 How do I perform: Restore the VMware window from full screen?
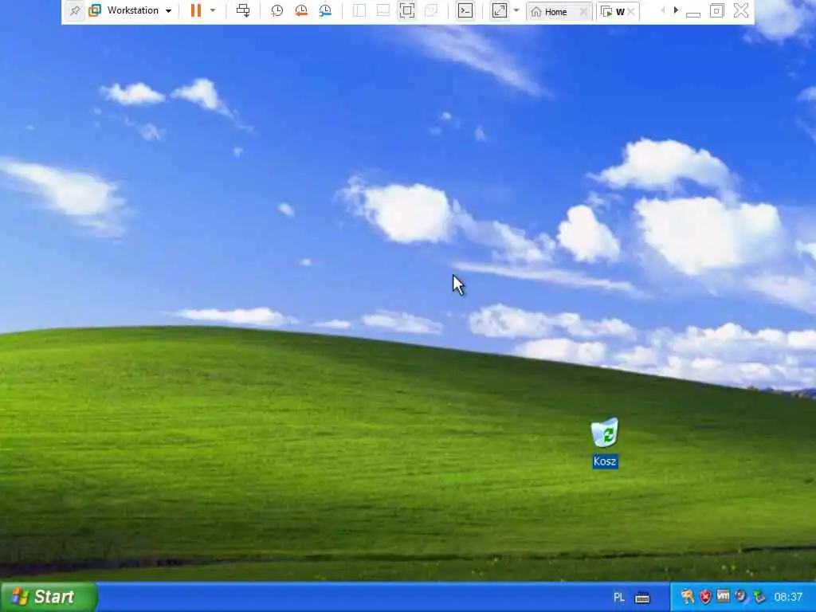[x=716, y=11]
